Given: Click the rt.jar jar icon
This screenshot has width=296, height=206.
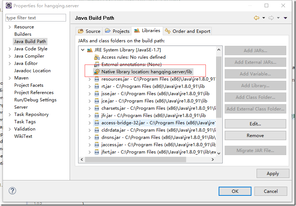Looking at the screenshot, I should coord(97,86).
